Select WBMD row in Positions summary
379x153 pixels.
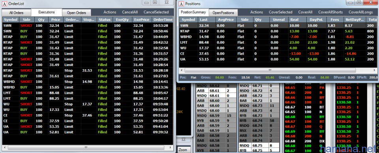[278, 37]
